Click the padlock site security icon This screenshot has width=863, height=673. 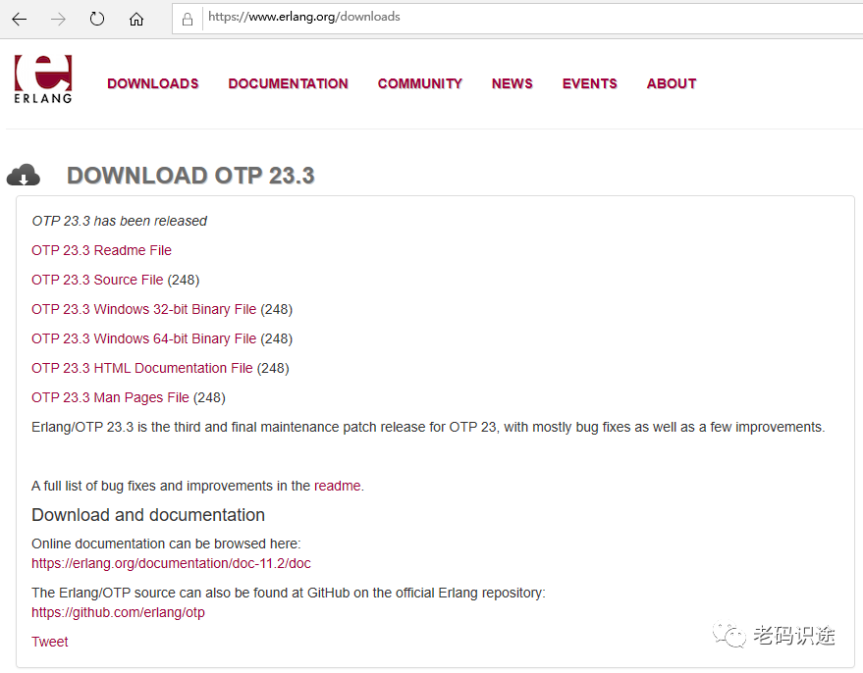tap(188, 20)
